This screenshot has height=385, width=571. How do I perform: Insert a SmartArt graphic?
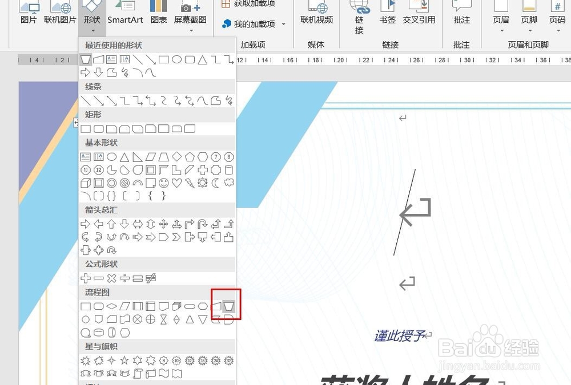pyautogui.click(x=125, y=13)
